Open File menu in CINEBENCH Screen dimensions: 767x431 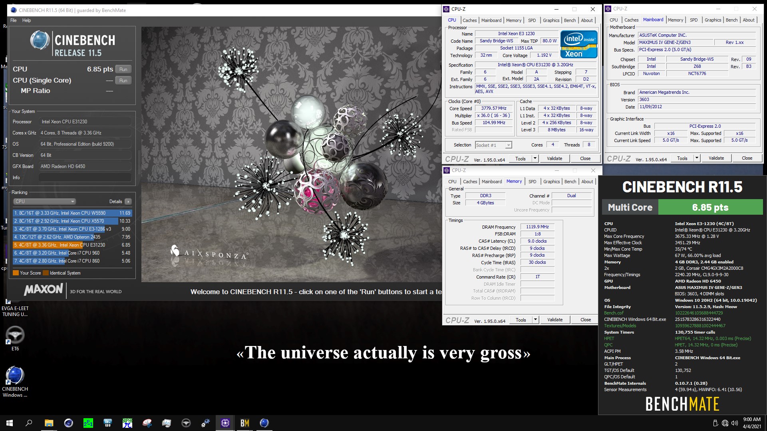(x=14, y=20)
